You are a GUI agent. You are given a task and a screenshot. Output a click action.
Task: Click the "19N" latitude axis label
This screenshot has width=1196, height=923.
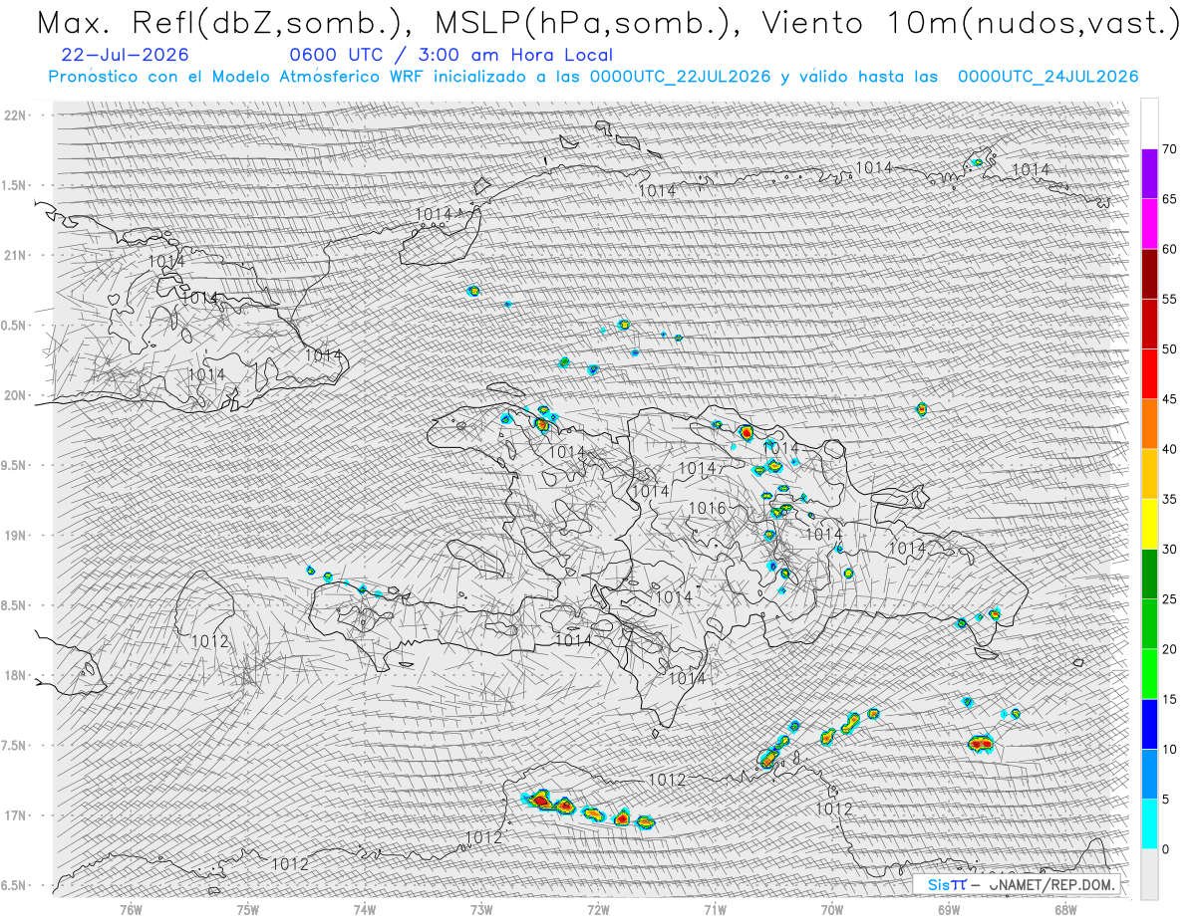pos(15,536)
